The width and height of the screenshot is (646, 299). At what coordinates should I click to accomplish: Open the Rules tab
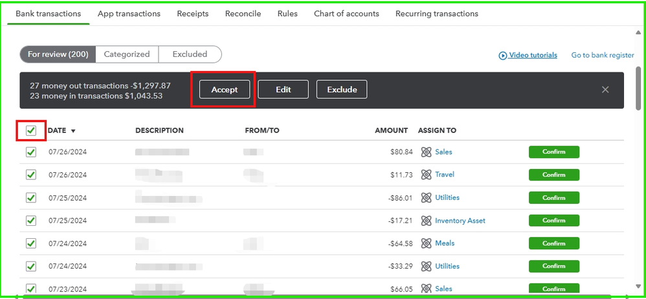(x=287, y=14)
